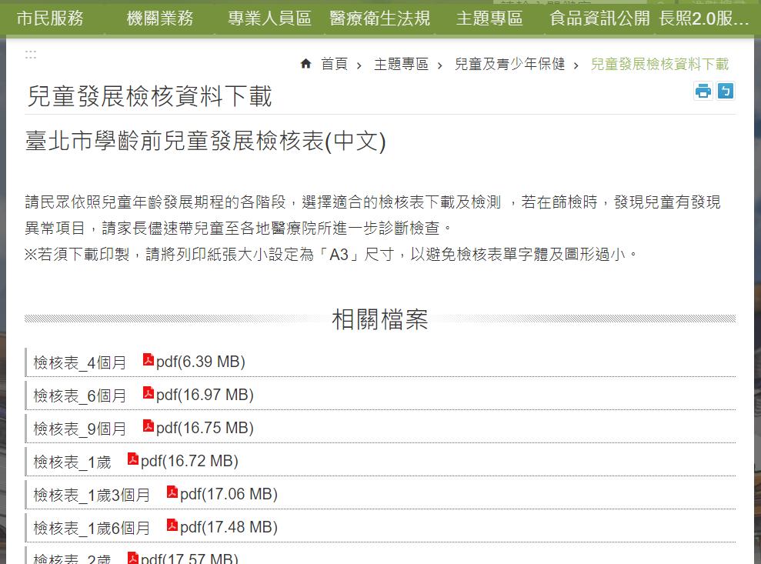The image size is (761, 564).
Task: Open the 專業人員區 menu
Action: pyautogui.click(x=269, y=18)
